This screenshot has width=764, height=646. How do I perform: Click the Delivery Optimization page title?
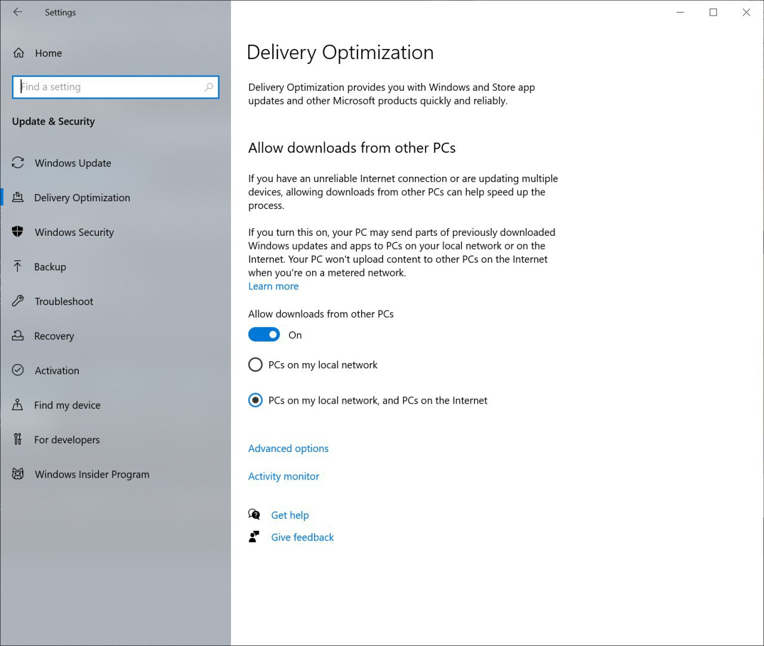(340, 53)
